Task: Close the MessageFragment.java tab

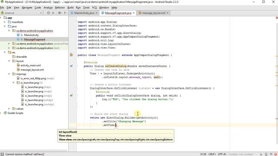Action: 134,13
